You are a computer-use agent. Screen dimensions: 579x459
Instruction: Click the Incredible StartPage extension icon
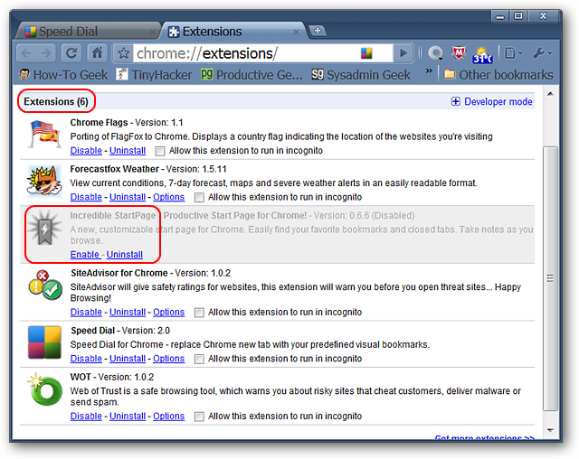point(44,228)
